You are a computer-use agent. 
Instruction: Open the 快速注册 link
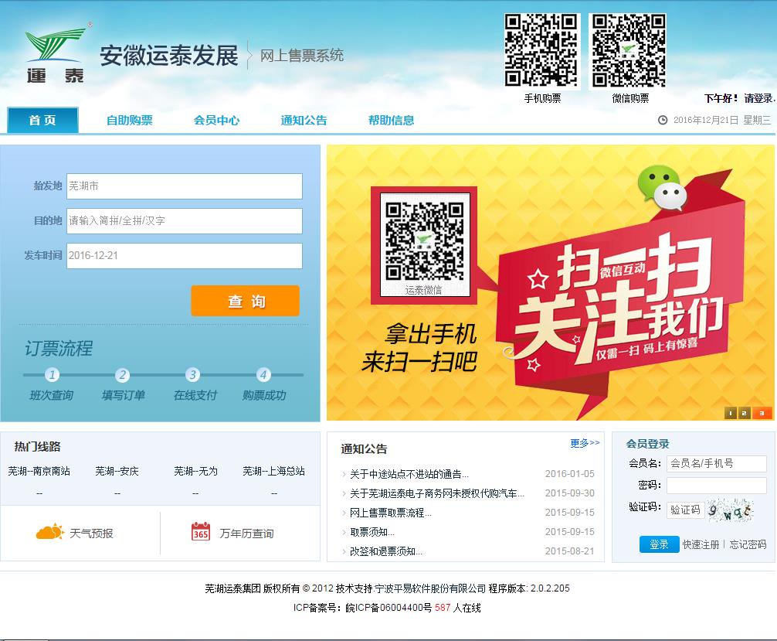pos(701,545)
